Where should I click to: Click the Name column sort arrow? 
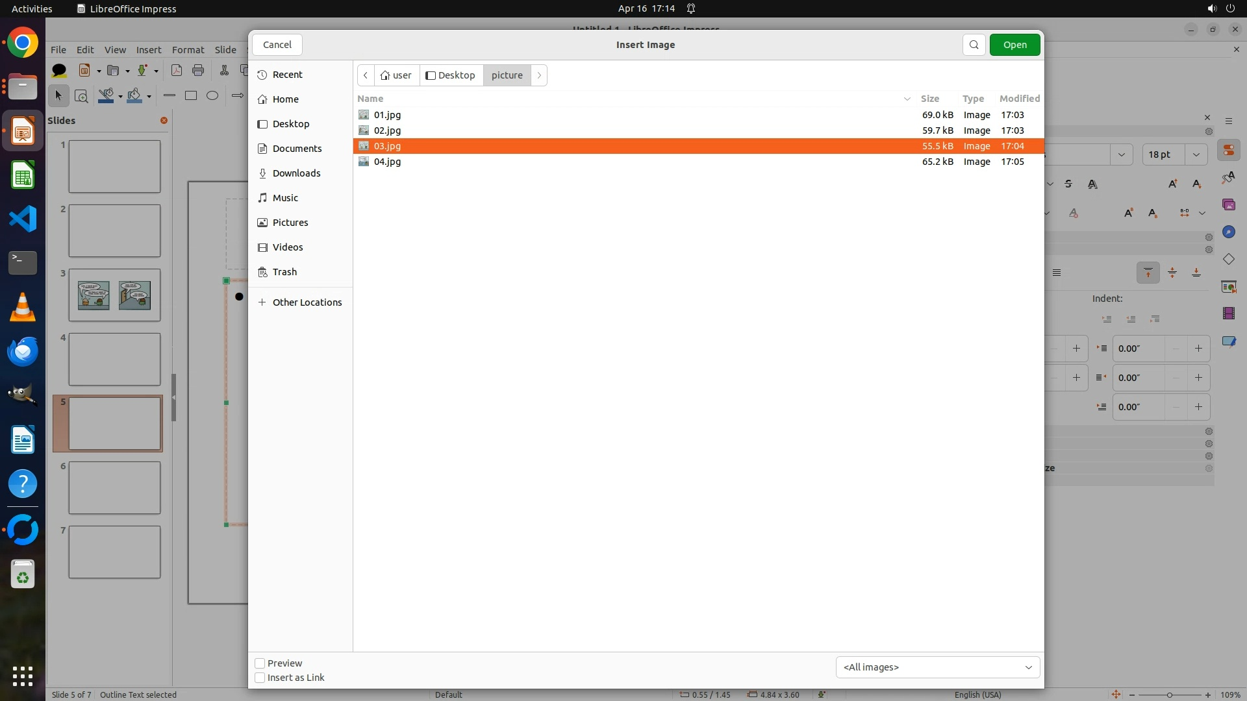click(907, 99)
